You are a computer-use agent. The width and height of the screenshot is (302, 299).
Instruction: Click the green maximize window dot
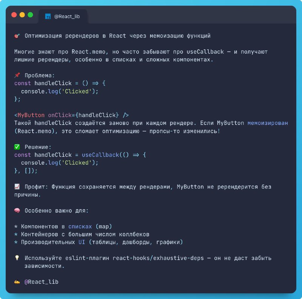pos(30,15)
